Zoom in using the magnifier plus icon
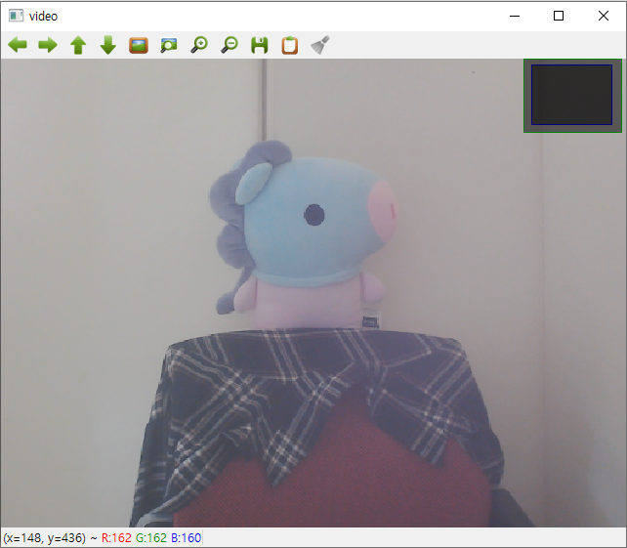 [x=199, y=45]
